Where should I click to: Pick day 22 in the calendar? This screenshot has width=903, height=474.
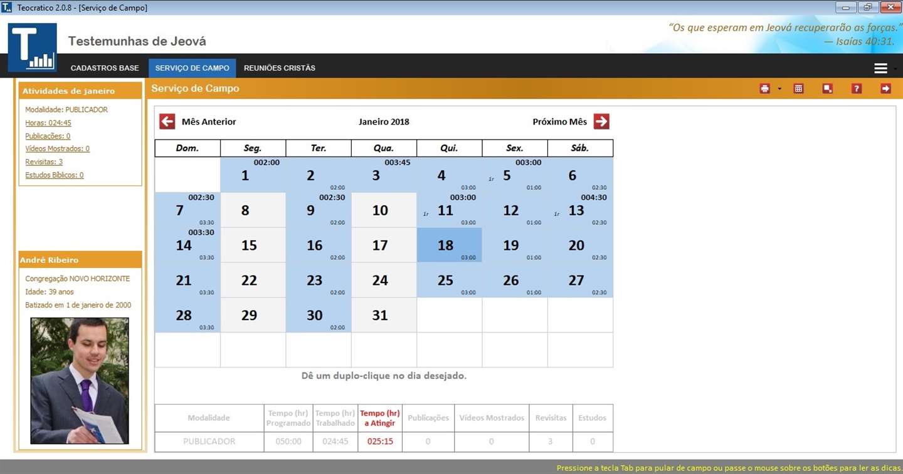[253, 280]
